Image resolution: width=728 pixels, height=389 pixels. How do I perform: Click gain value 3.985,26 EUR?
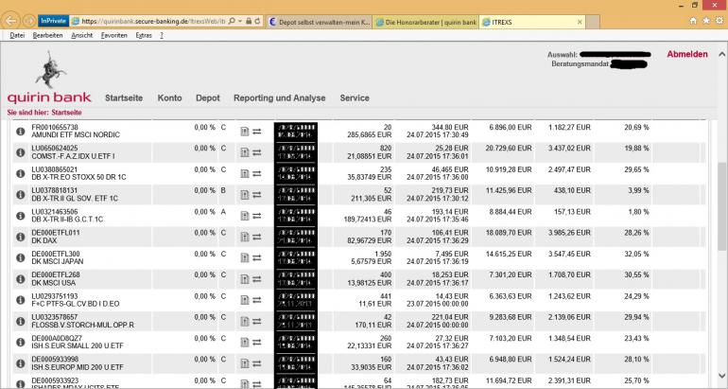tap(569, 233)
